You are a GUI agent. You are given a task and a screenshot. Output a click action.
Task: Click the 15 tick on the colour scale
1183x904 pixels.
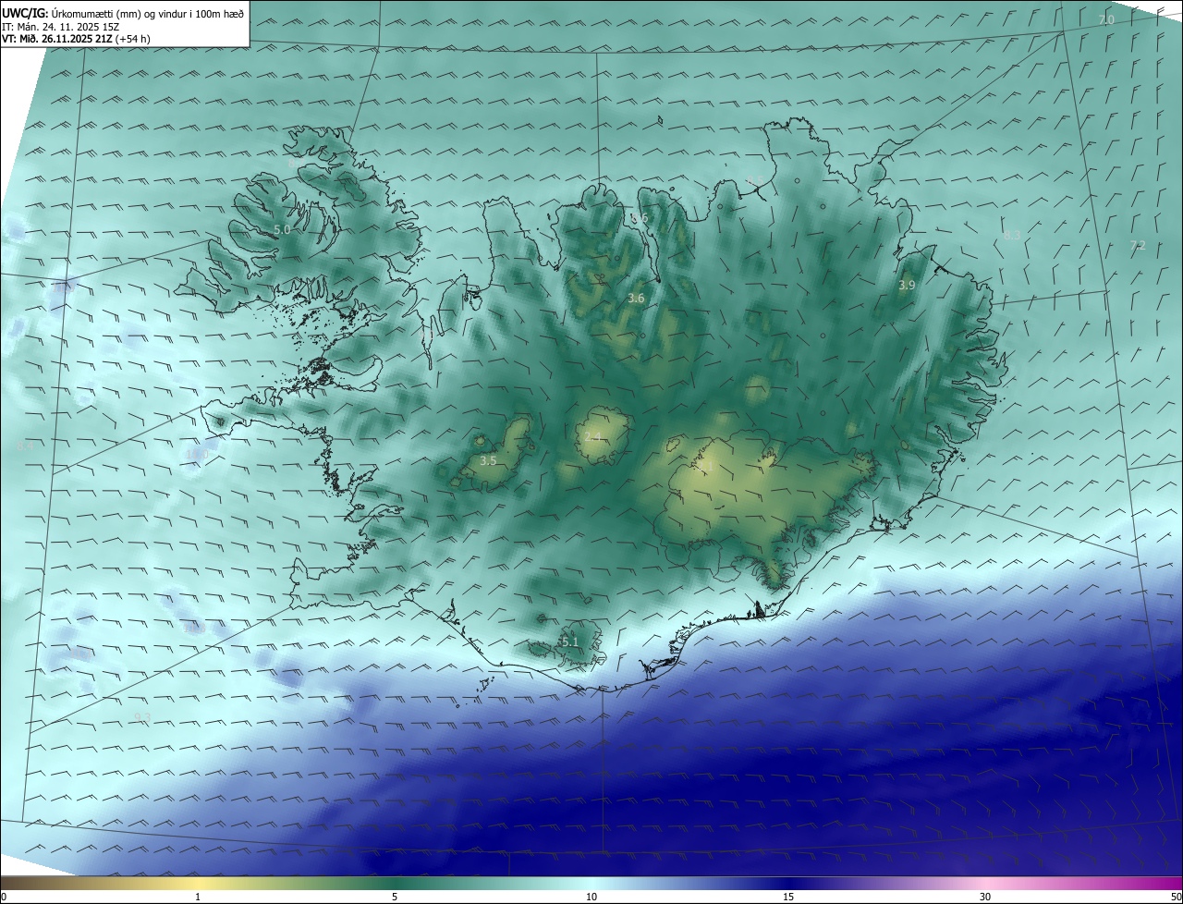pyautogui.click(x=788, y=897)
